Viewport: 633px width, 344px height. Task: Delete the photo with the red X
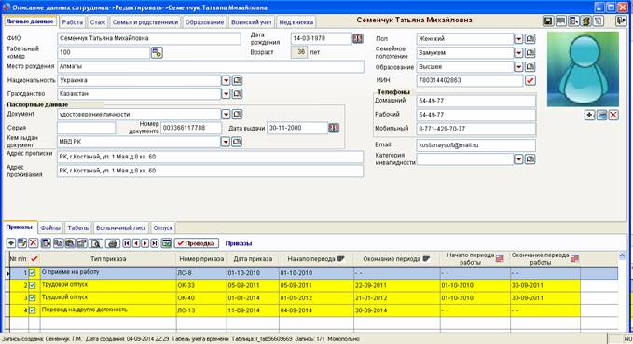(x=613, y=115)
